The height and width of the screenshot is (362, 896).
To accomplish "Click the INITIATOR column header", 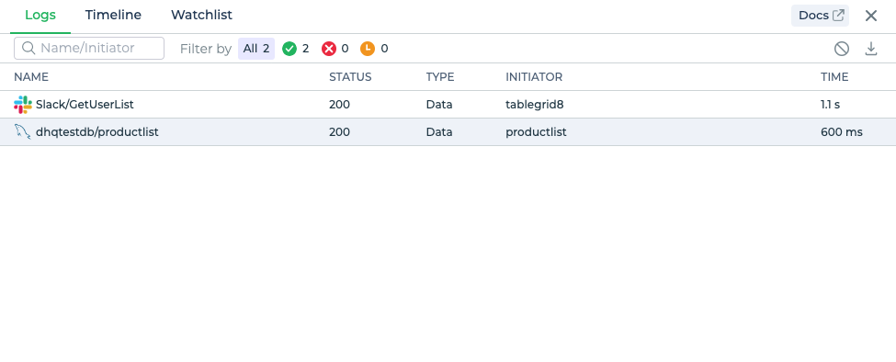I will [534, 77].
